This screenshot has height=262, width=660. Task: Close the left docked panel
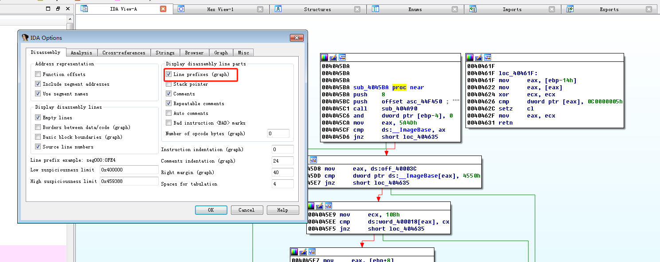coord(68,8)
